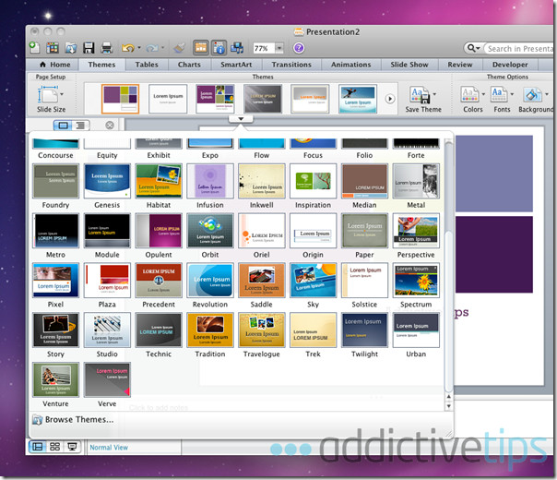Screen dimensions: 557x480
Task: Open search options magnifier dropdown
Action: coord(473,48)
